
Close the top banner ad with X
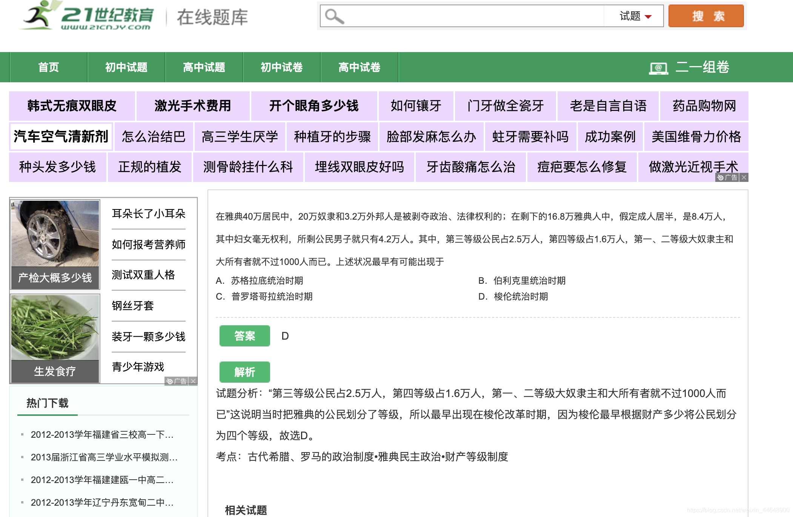[744, 177]
